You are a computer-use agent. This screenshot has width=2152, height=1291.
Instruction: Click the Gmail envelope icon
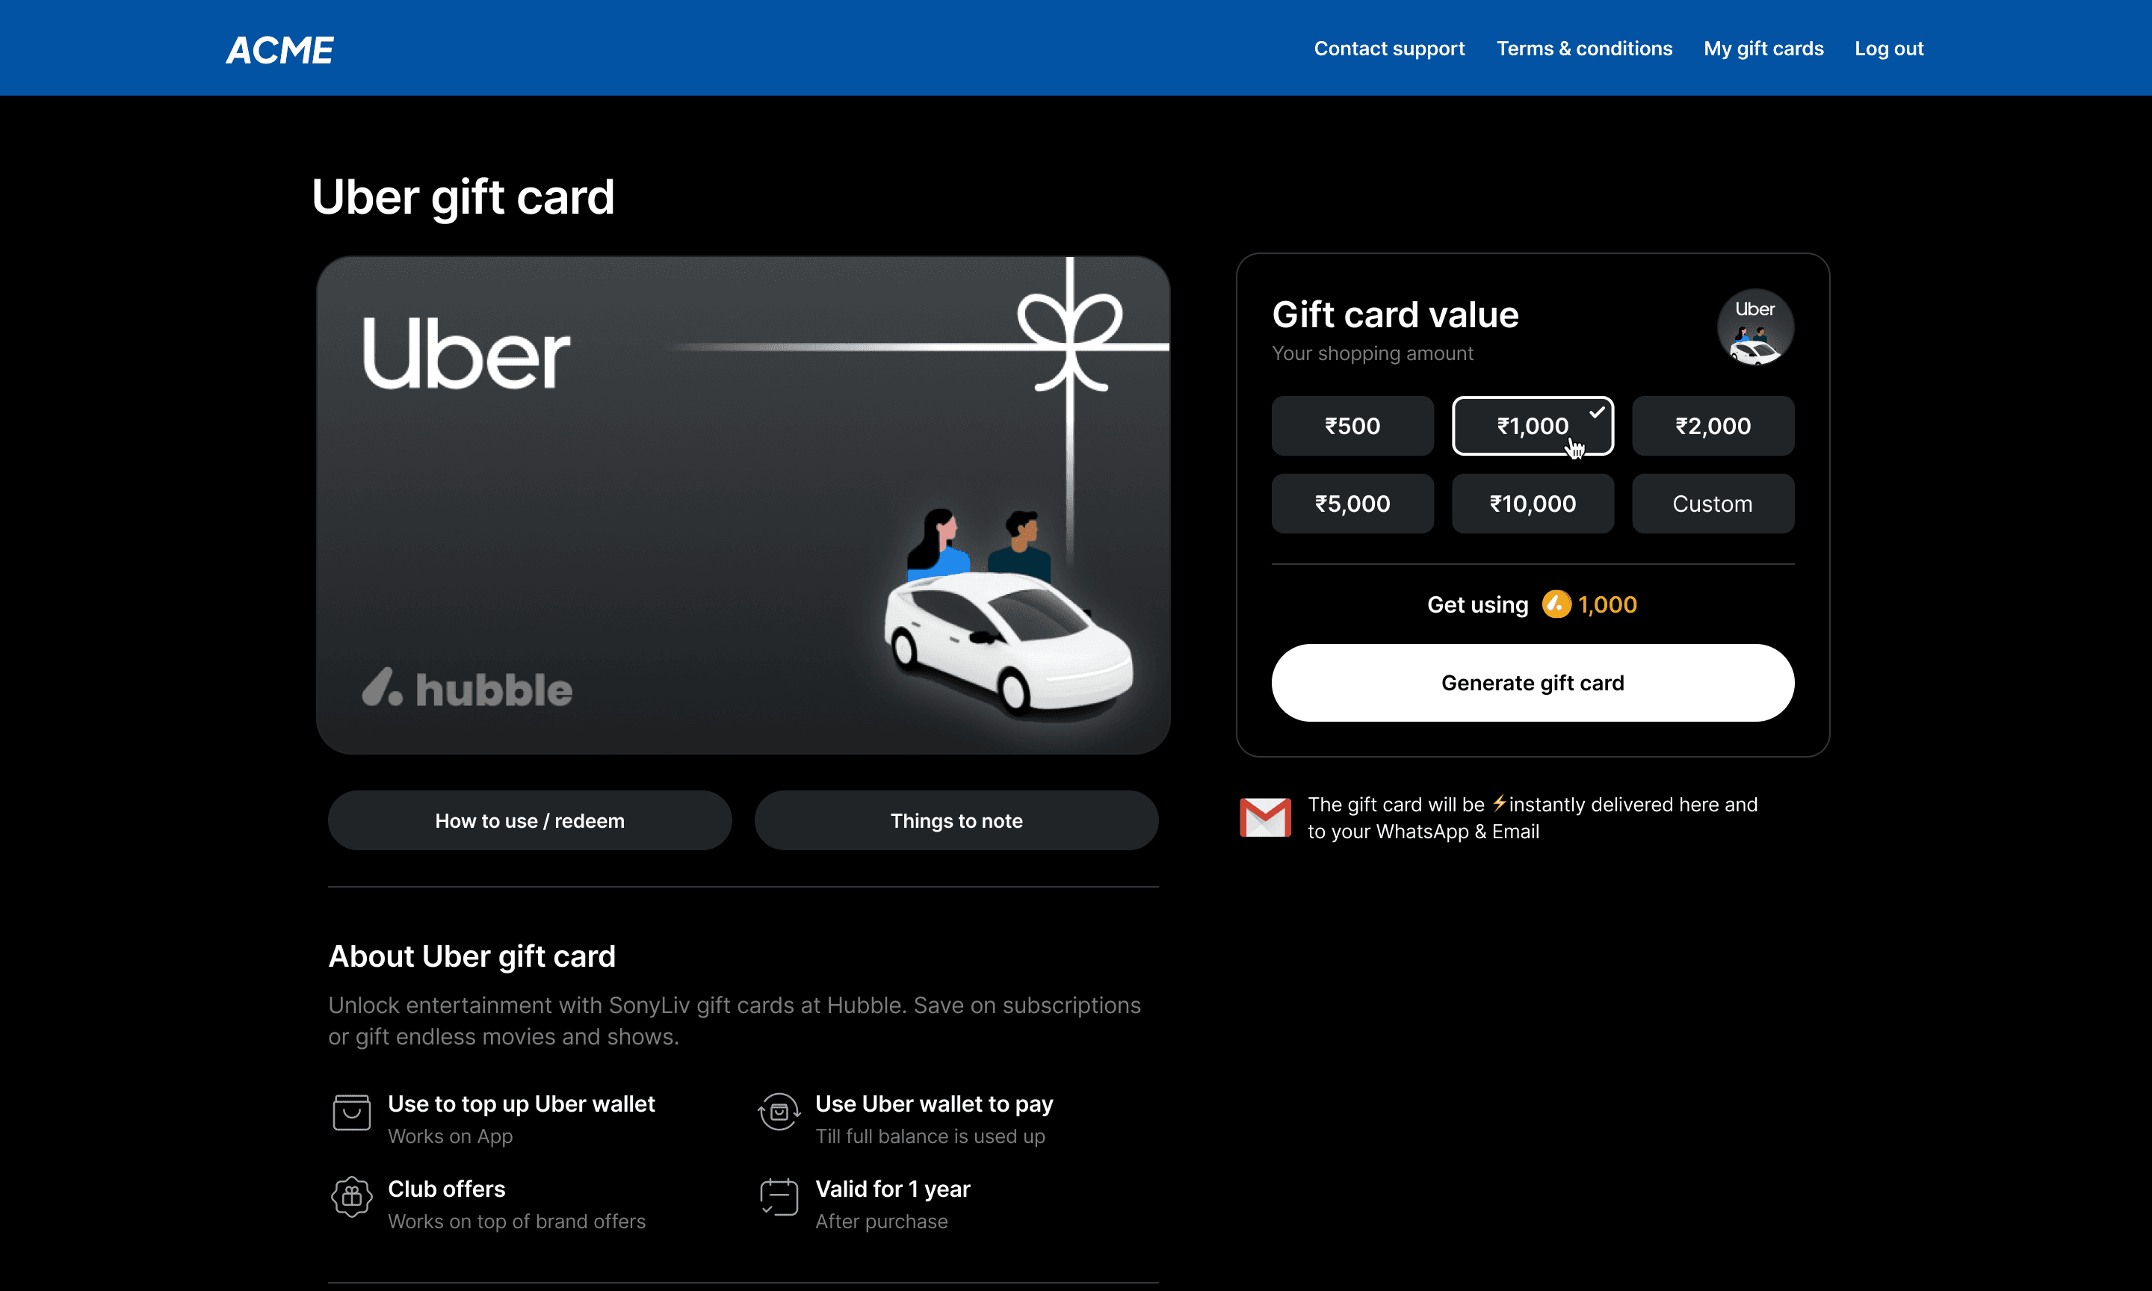pos(1265,817)
